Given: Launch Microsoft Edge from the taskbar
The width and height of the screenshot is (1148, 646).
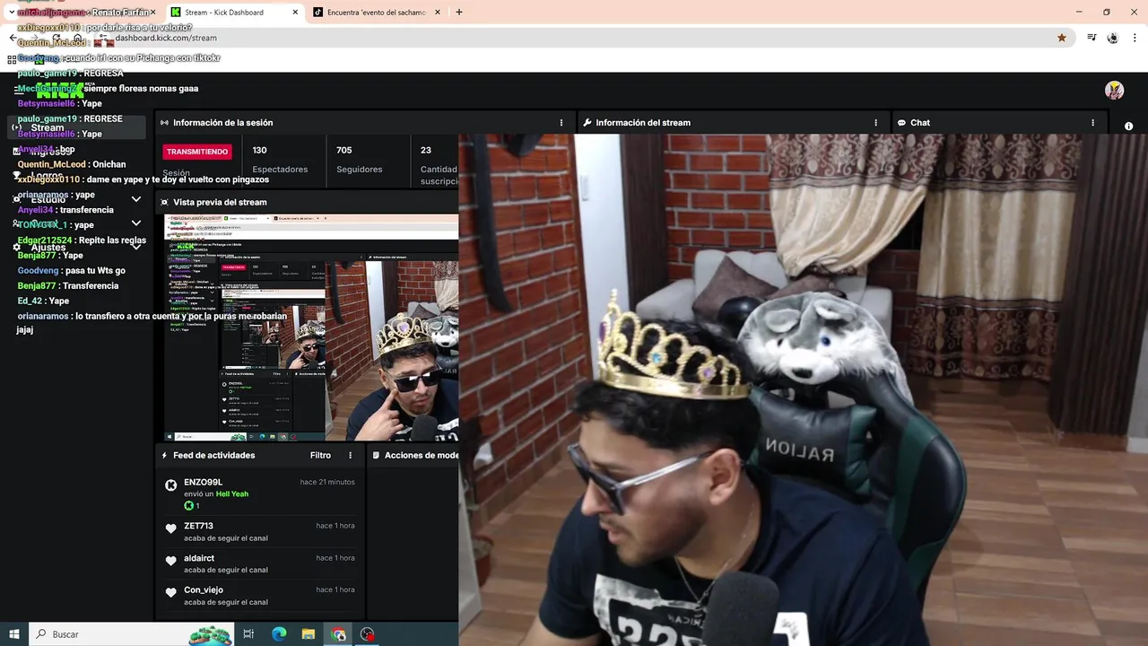Looking at the screenshot, I should coord(279,634).
